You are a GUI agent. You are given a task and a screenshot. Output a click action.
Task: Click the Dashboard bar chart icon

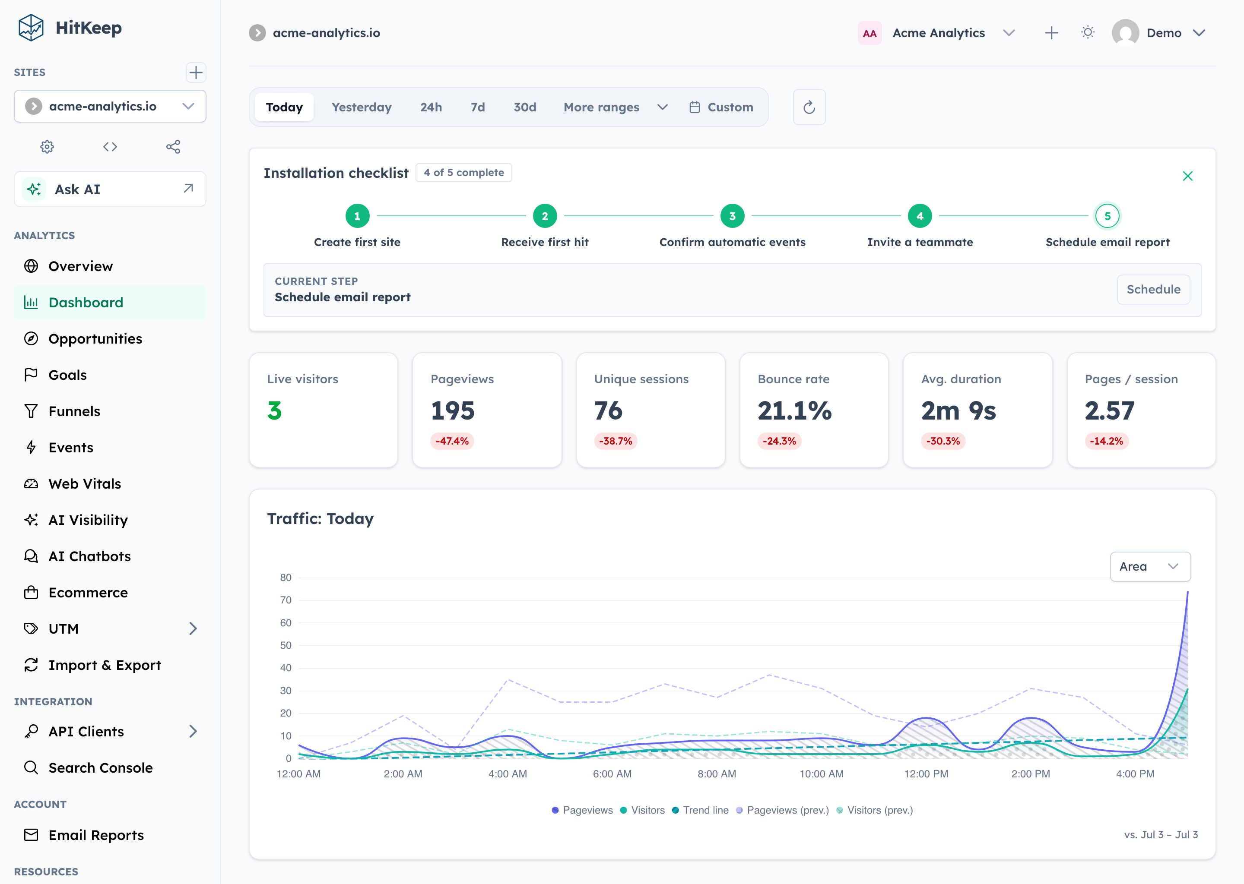pyautogui.click(x=31, y=302)
